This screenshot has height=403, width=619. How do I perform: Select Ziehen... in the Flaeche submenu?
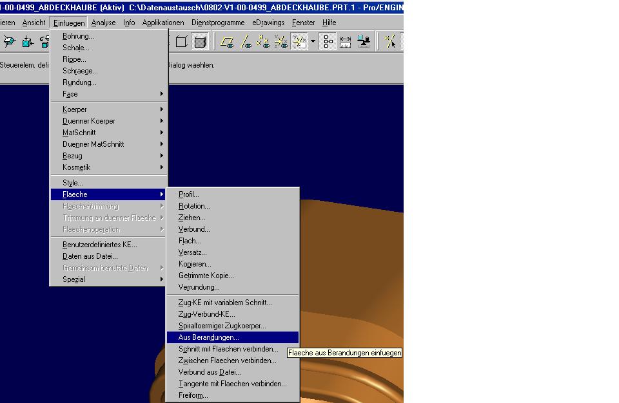(x=233, y=218)
